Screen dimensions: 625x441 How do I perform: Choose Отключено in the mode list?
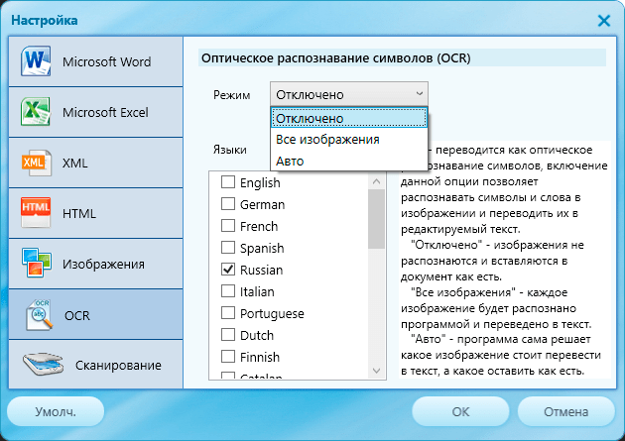pos(349,118)
